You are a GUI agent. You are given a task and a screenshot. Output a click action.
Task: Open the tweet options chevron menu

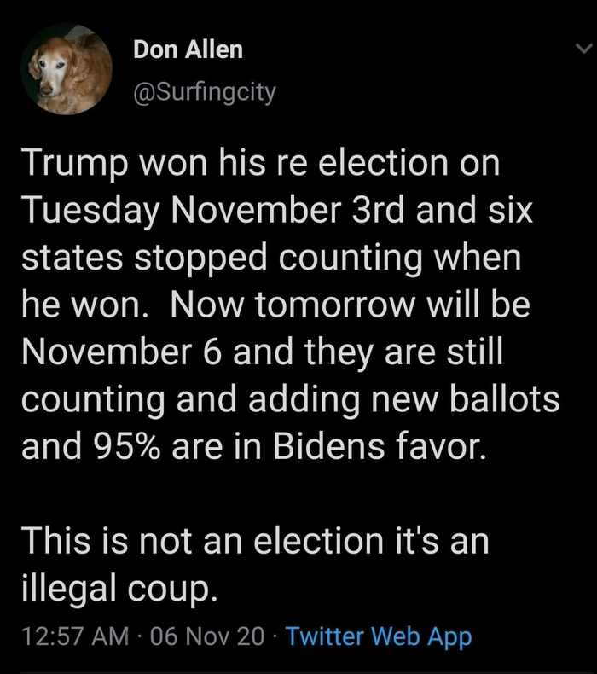pos(583,50)
